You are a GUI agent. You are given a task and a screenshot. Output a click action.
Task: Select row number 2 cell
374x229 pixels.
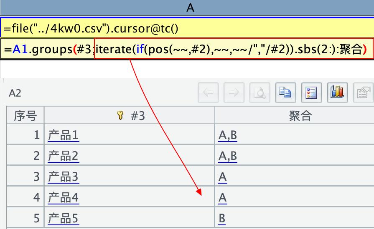pyautogui.click(x=25, y=154)
